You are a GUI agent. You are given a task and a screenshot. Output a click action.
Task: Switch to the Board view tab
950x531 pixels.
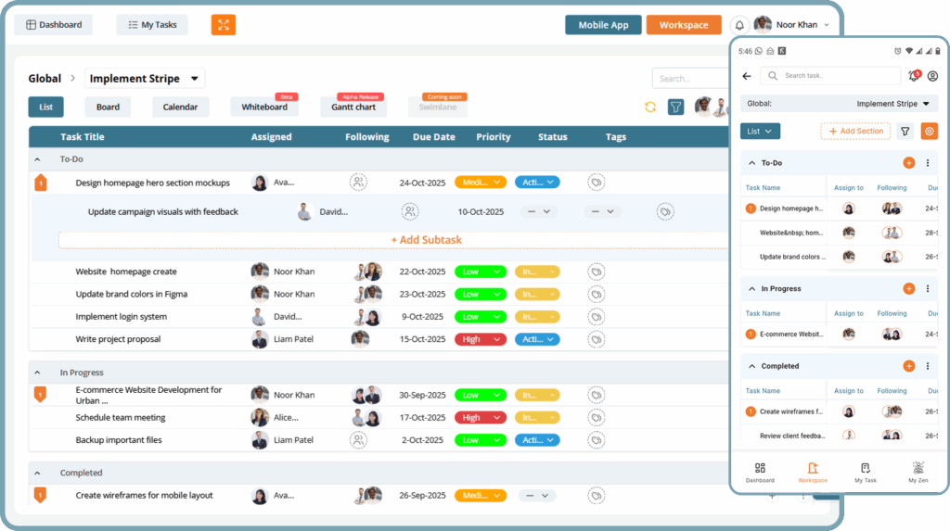[108, 107]
